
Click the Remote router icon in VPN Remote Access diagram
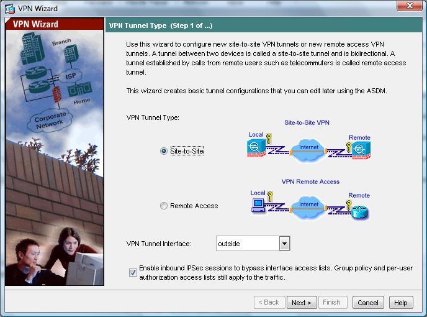coord(359,212)
